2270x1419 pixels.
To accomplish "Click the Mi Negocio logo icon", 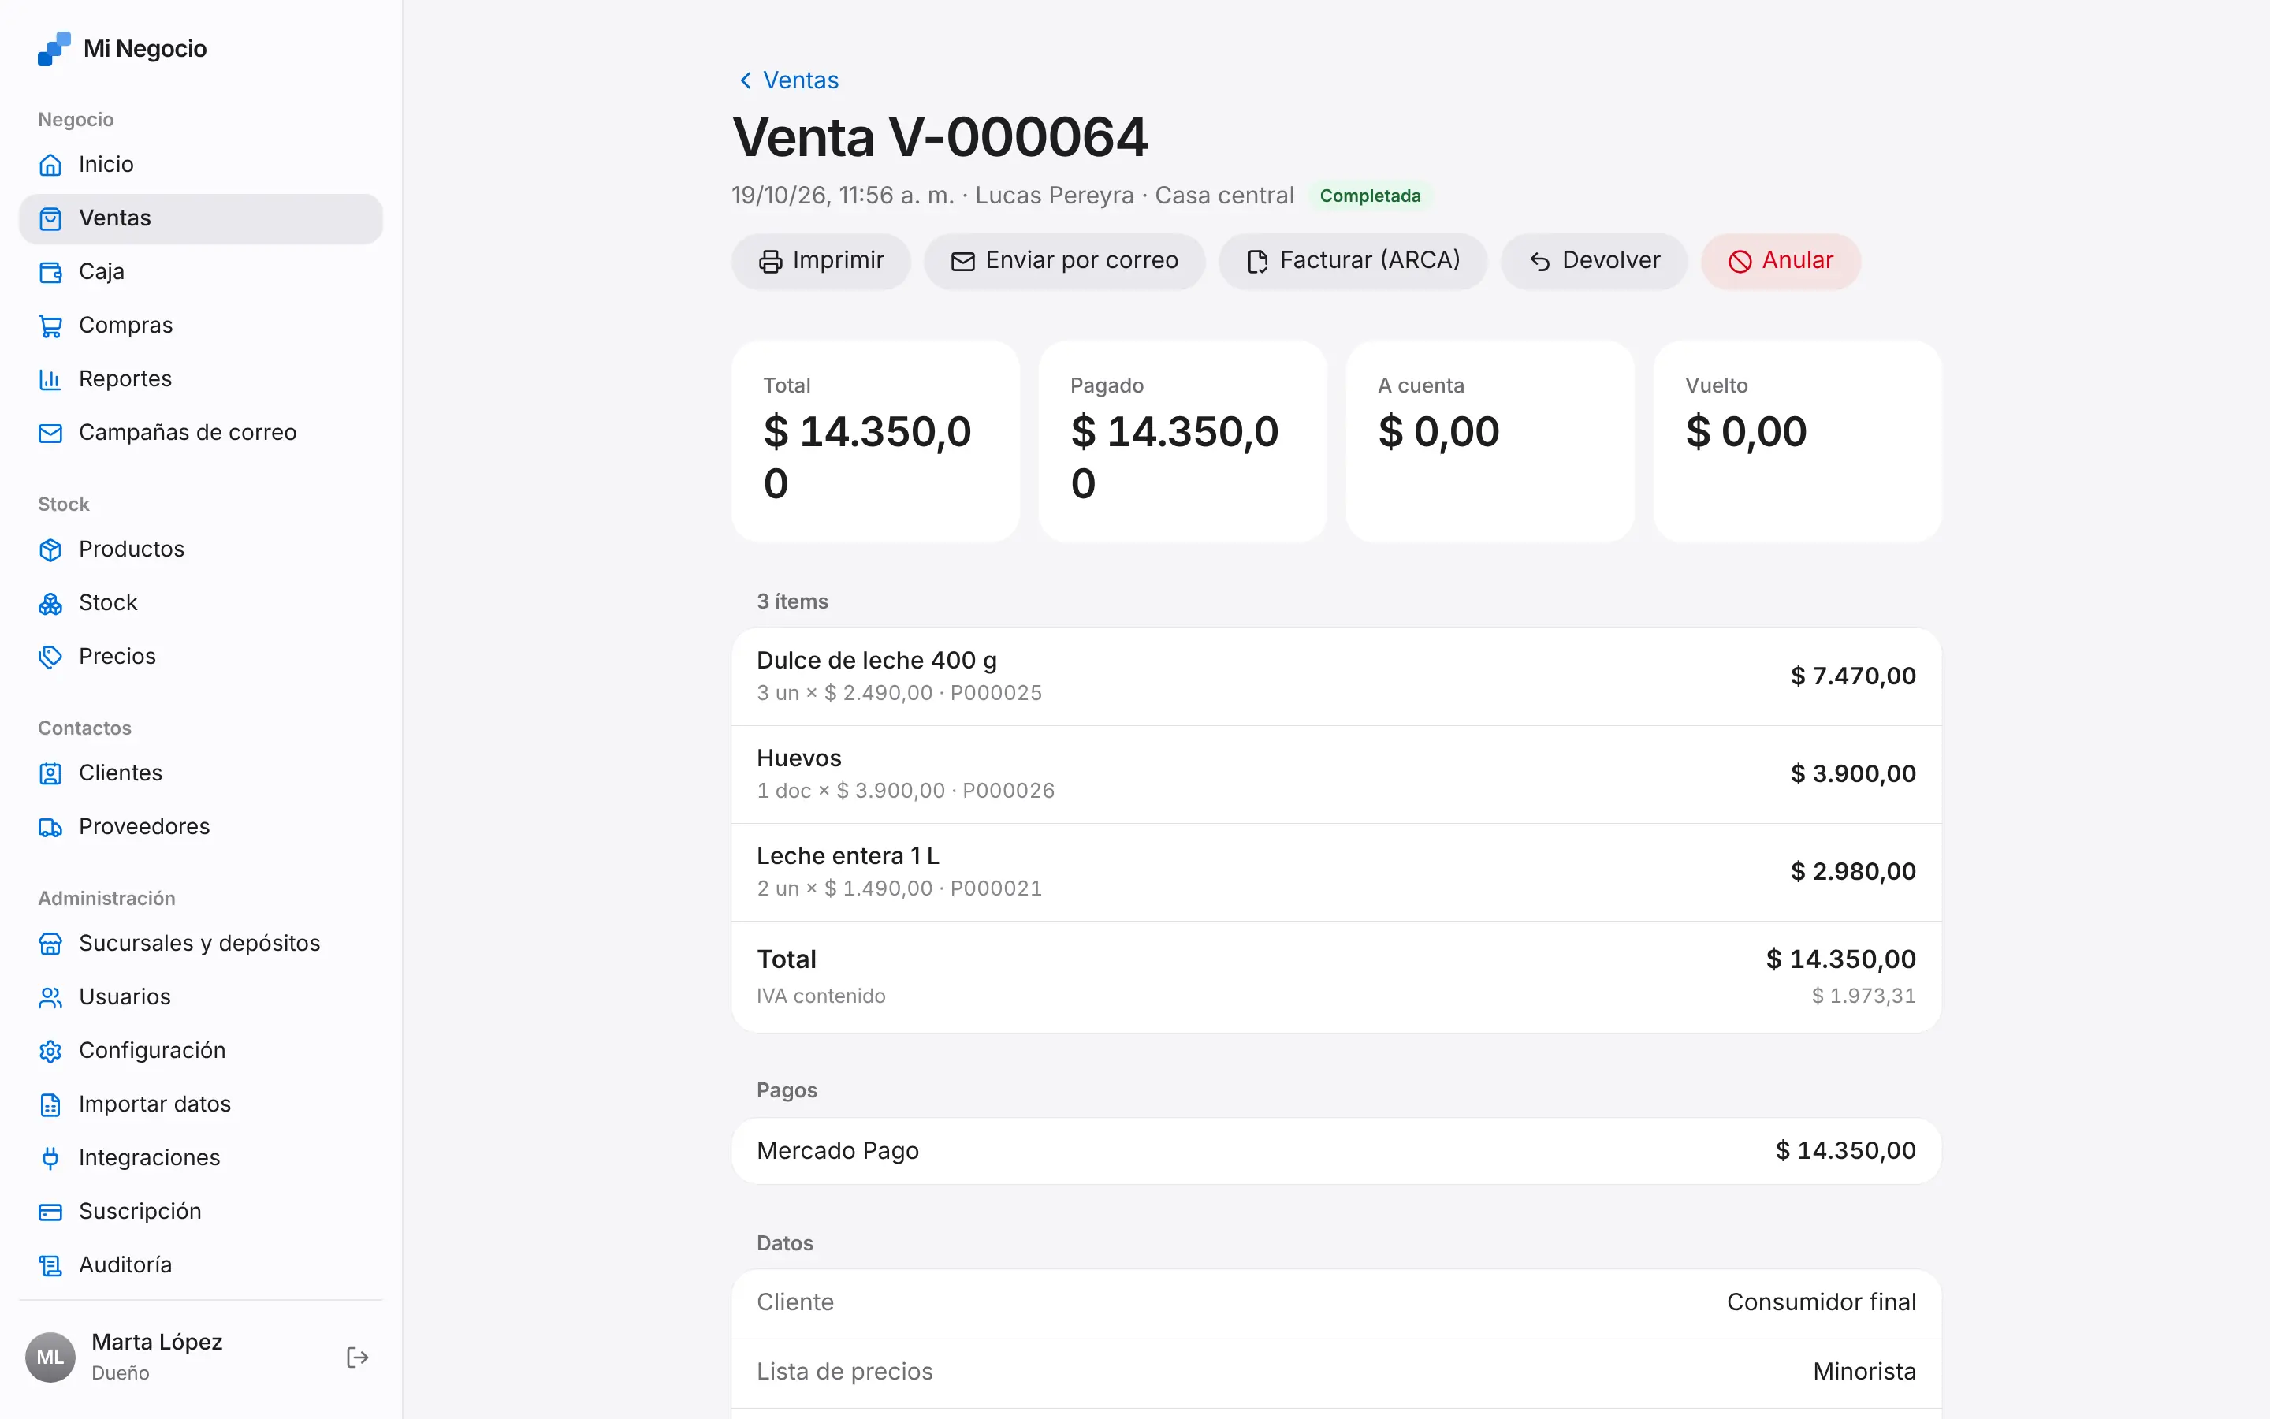I will coord(54,49).
